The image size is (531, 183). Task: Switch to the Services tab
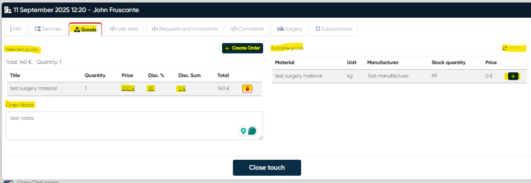pos(48,29)
